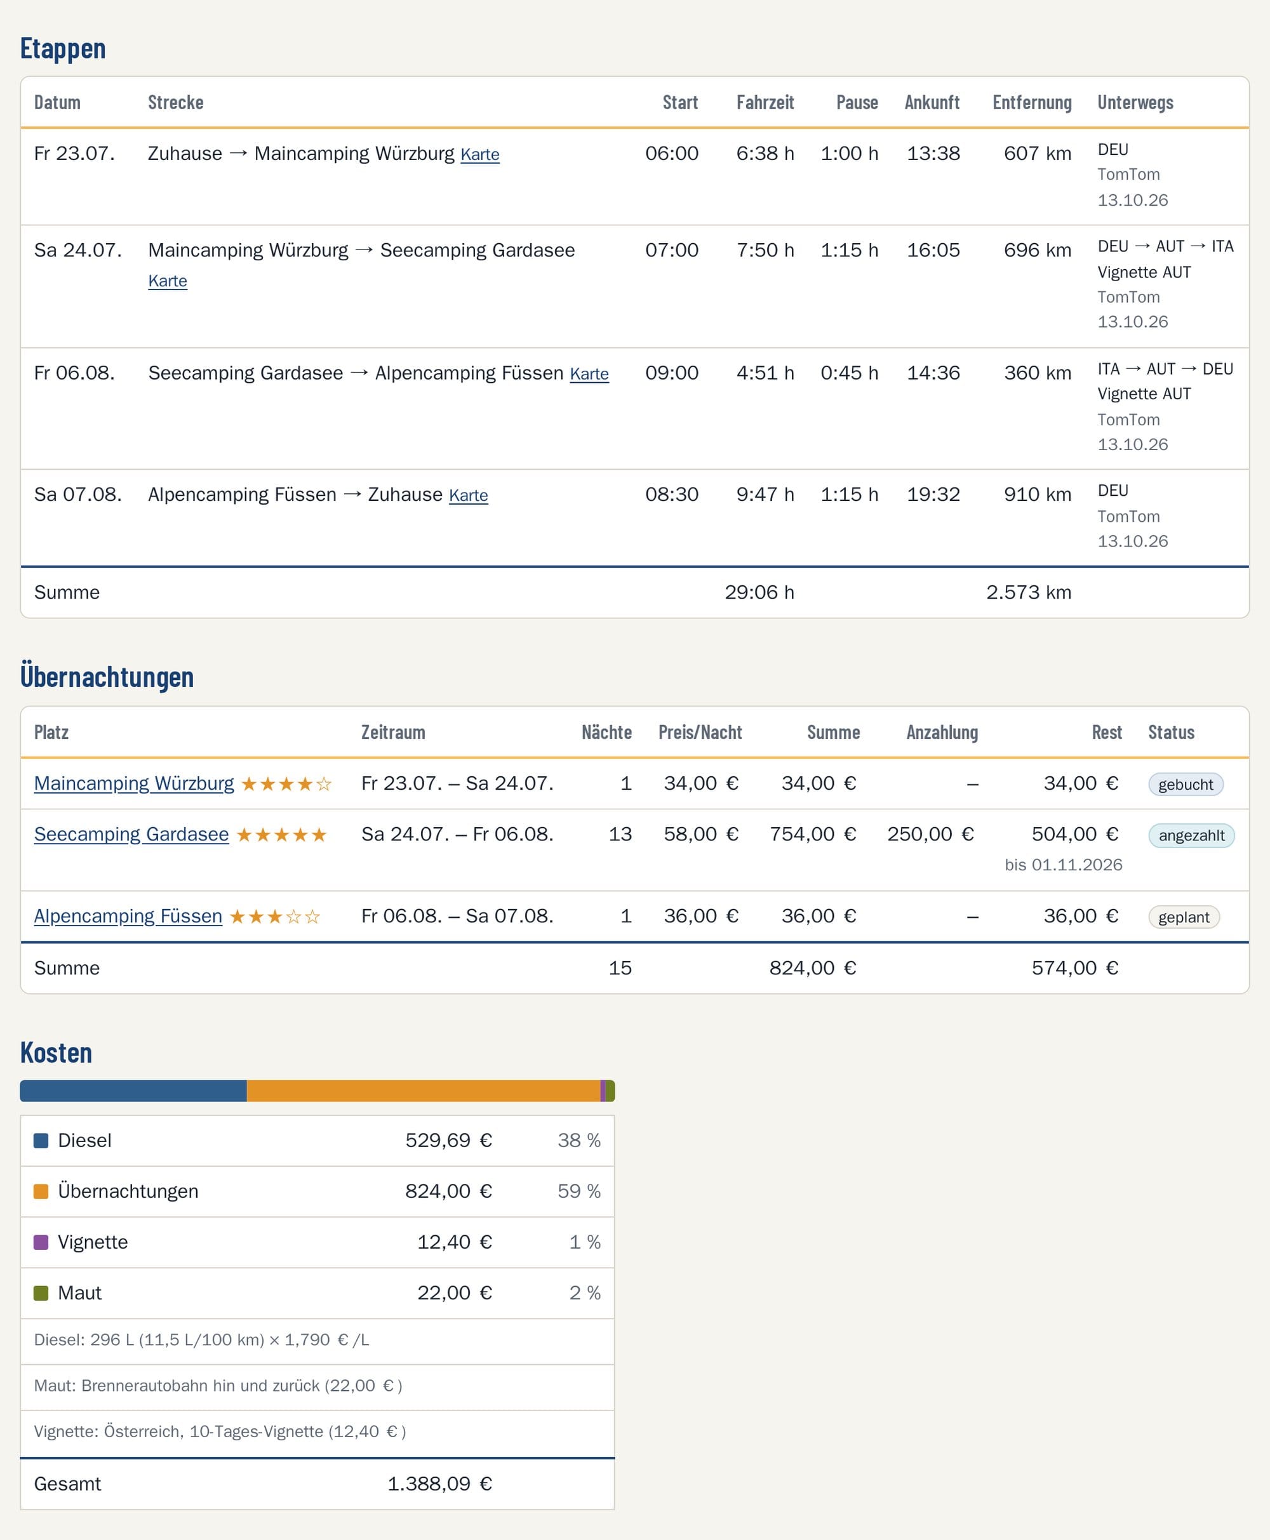Open the Maincamping Würzburg campsite link
This screenshot has height=1540, width=1270.
(x=134, y=783)
